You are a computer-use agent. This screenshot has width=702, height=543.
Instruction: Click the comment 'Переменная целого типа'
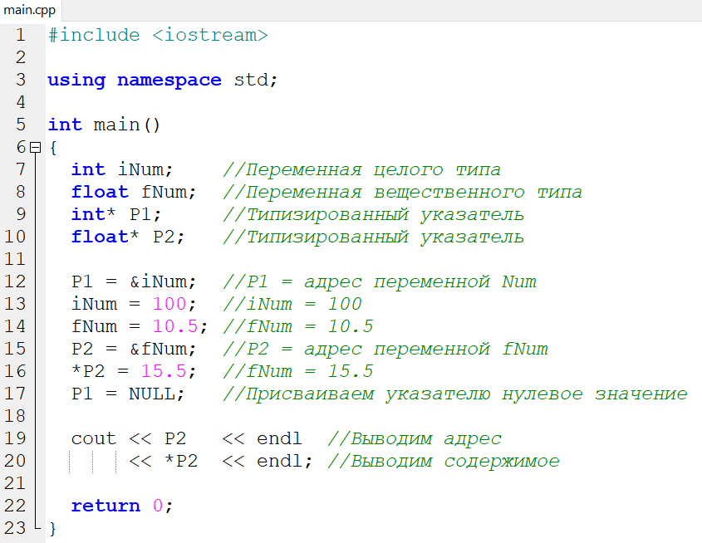coord(361,170)
